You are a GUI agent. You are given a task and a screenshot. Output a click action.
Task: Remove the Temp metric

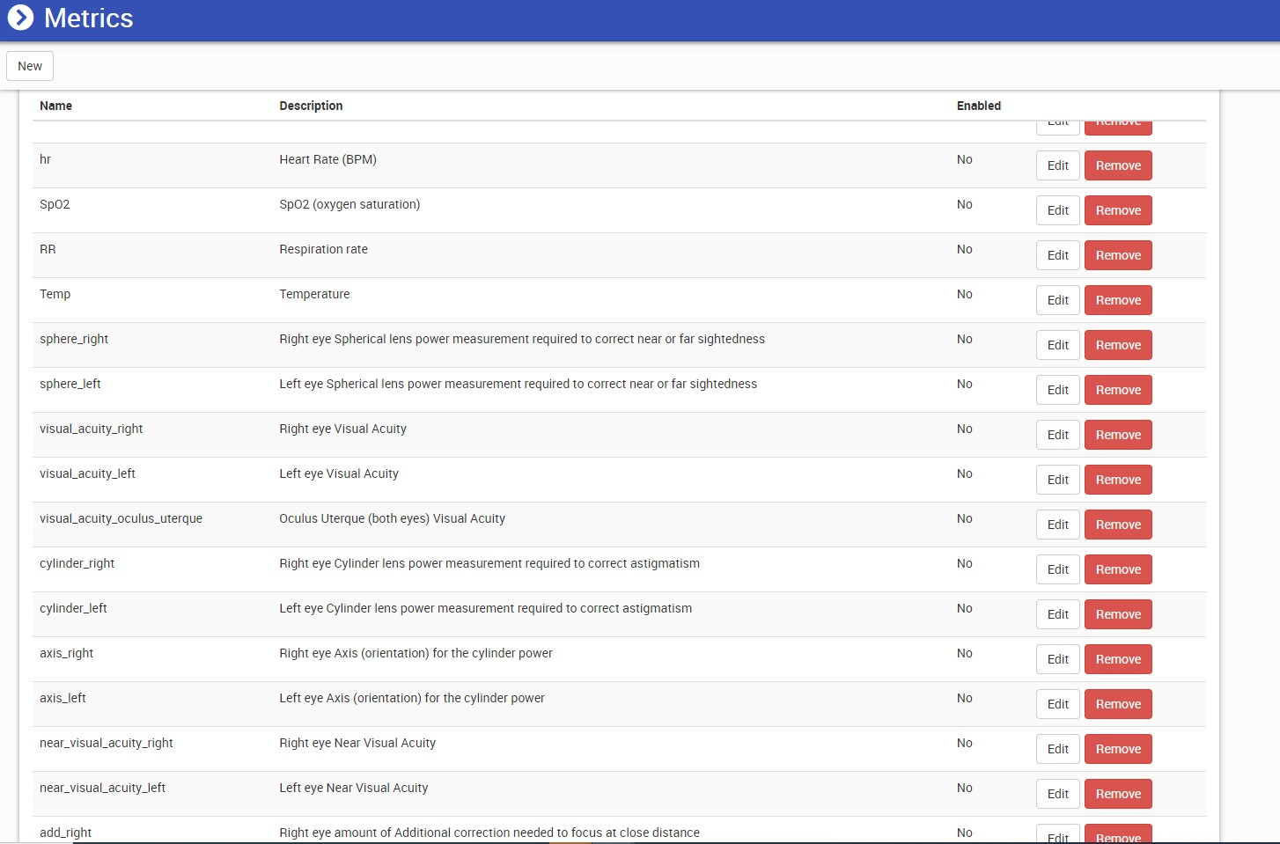pos(1118,300)
